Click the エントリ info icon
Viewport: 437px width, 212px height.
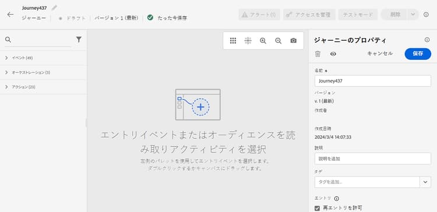pyautogui.click(x=336, y=199)
